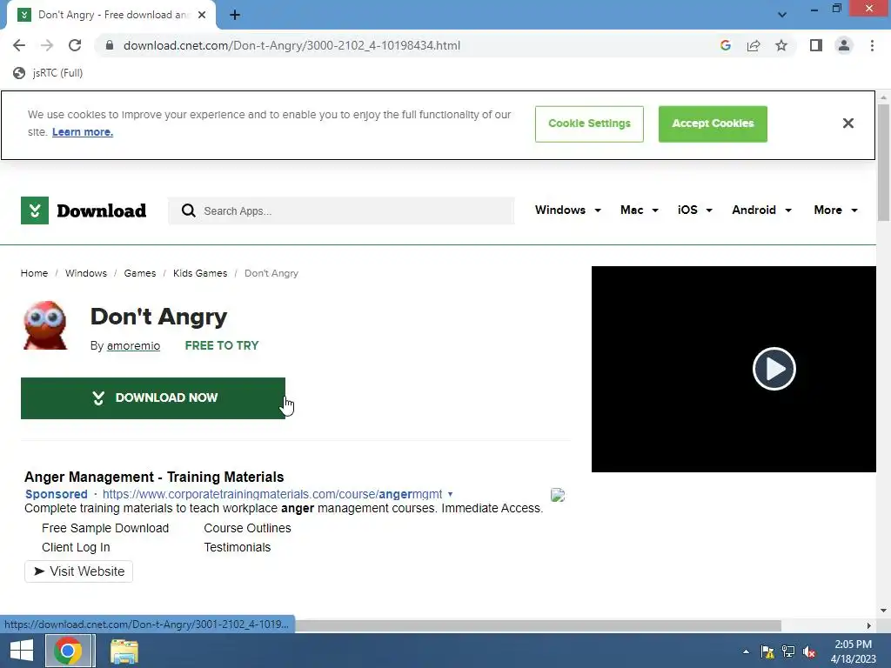Open network tray icon
891x668 pixels.
coord(788,651)
